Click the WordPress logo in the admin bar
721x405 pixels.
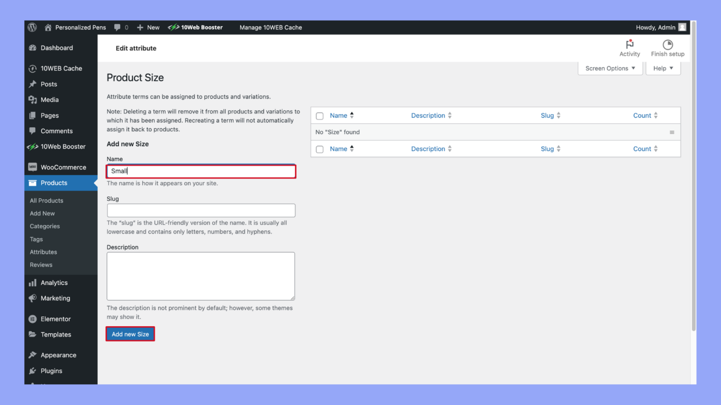(x=32, y=27)
